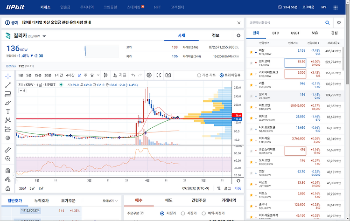Open the indicators (지표) menu
This screenshot has width=350, height=221.
(119, 75)
